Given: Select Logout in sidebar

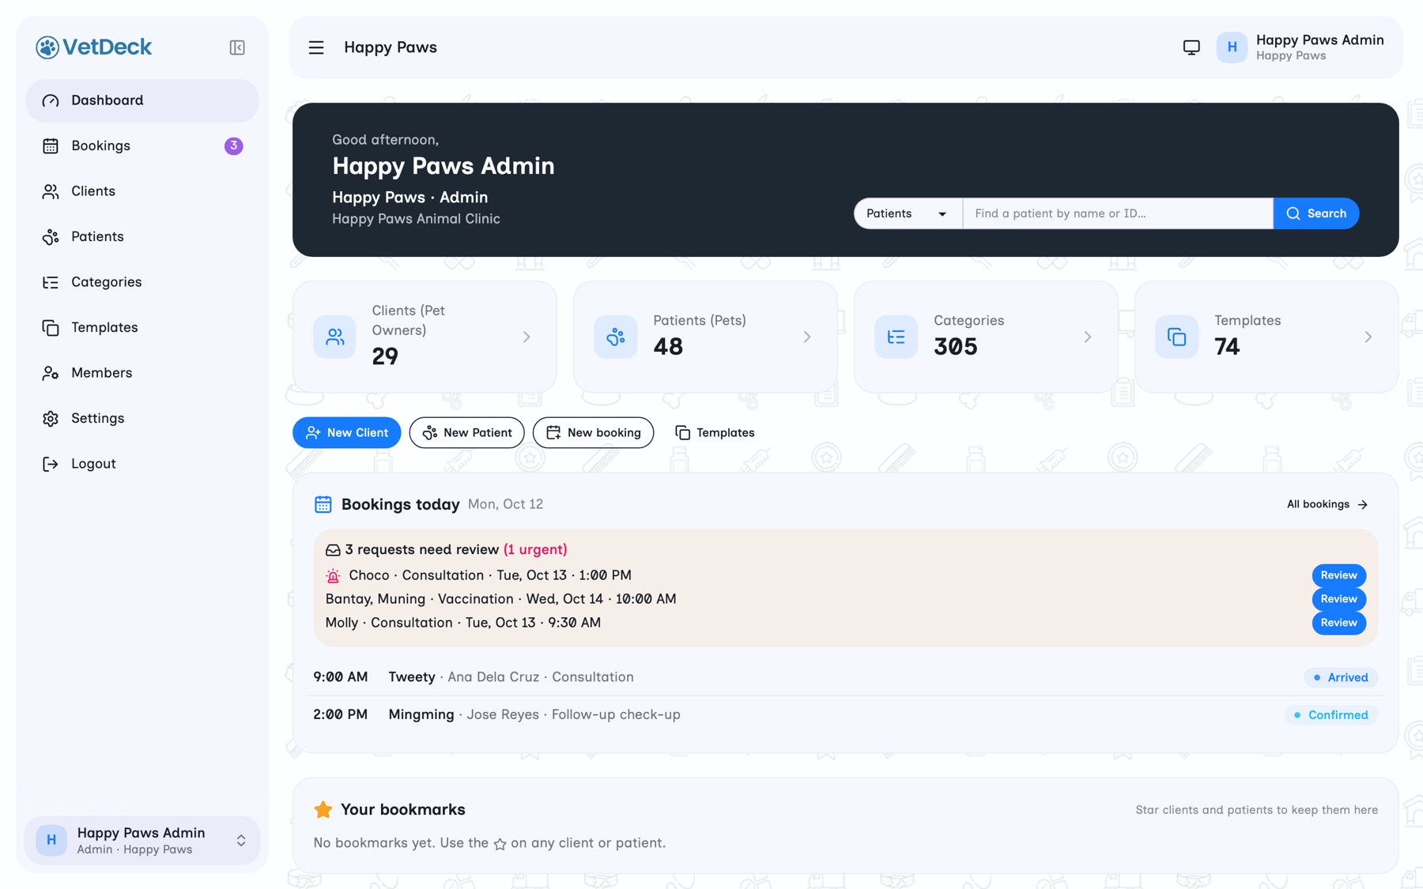Looking at the screenshot, I should pos(142,464).
